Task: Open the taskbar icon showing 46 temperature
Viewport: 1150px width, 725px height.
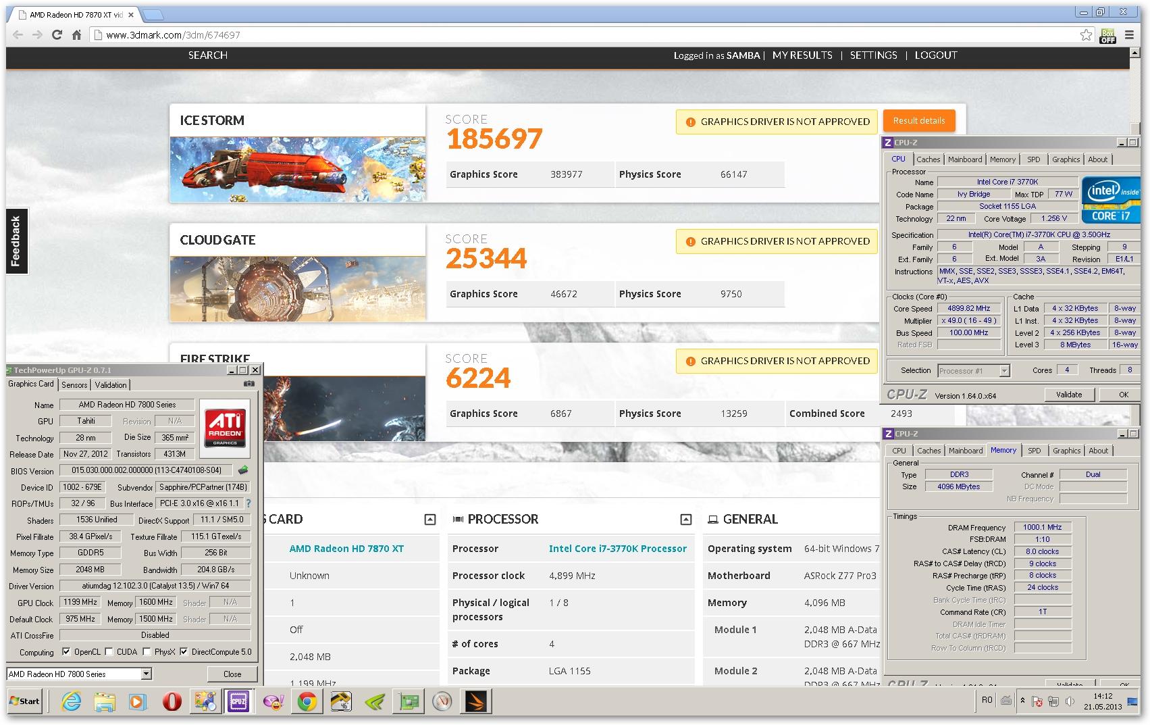Action: coord(341,702)
